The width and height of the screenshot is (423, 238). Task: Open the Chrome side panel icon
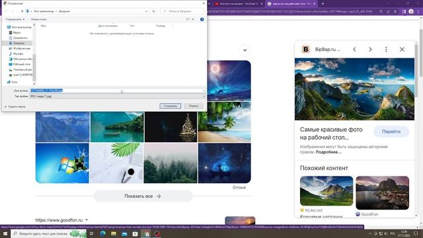[404, 12]
